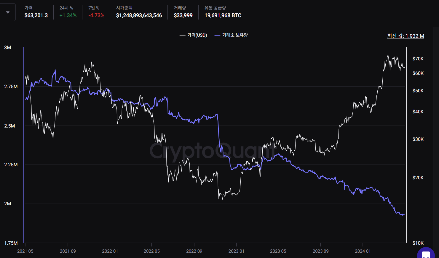
Task: Open the asset selector dropdown arrow
Action: click(8, 12)
